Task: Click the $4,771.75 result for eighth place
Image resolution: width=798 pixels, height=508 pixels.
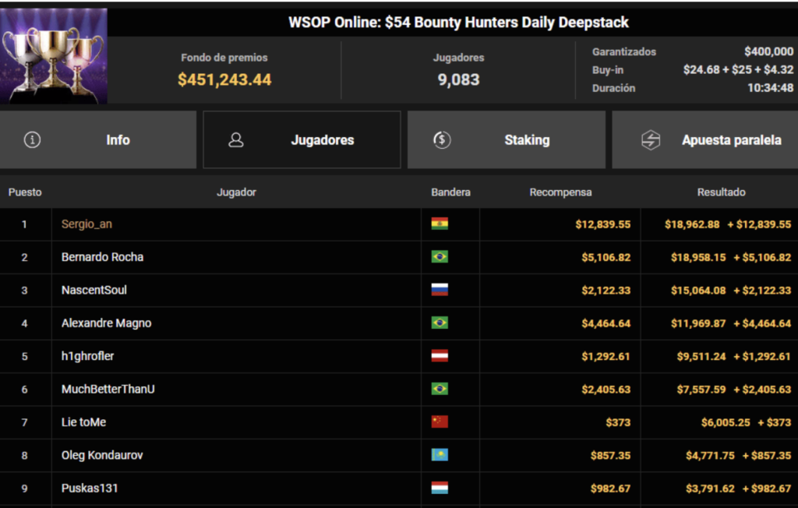Action: point(710,456)
